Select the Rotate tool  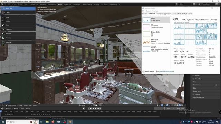point(18,21)
